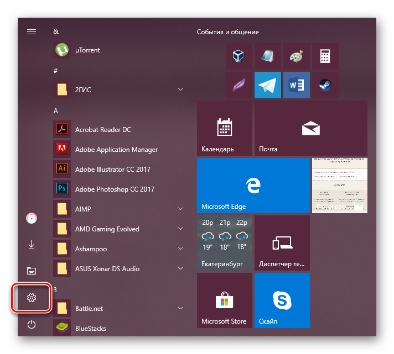
Task: Click the События и общение group title
Action: [227, 32]
